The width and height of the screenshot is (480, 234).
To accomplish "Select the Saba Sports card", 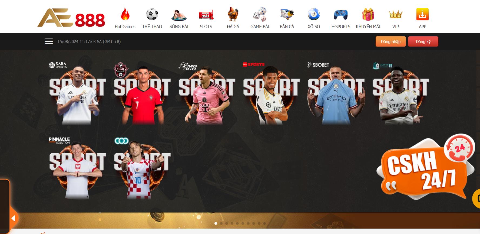I will (78, 93).
